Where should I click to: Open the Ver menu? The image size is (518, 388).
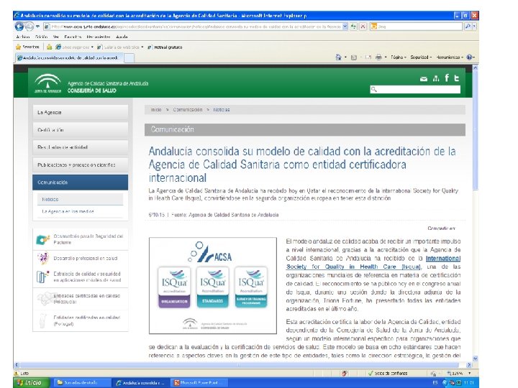56,37
